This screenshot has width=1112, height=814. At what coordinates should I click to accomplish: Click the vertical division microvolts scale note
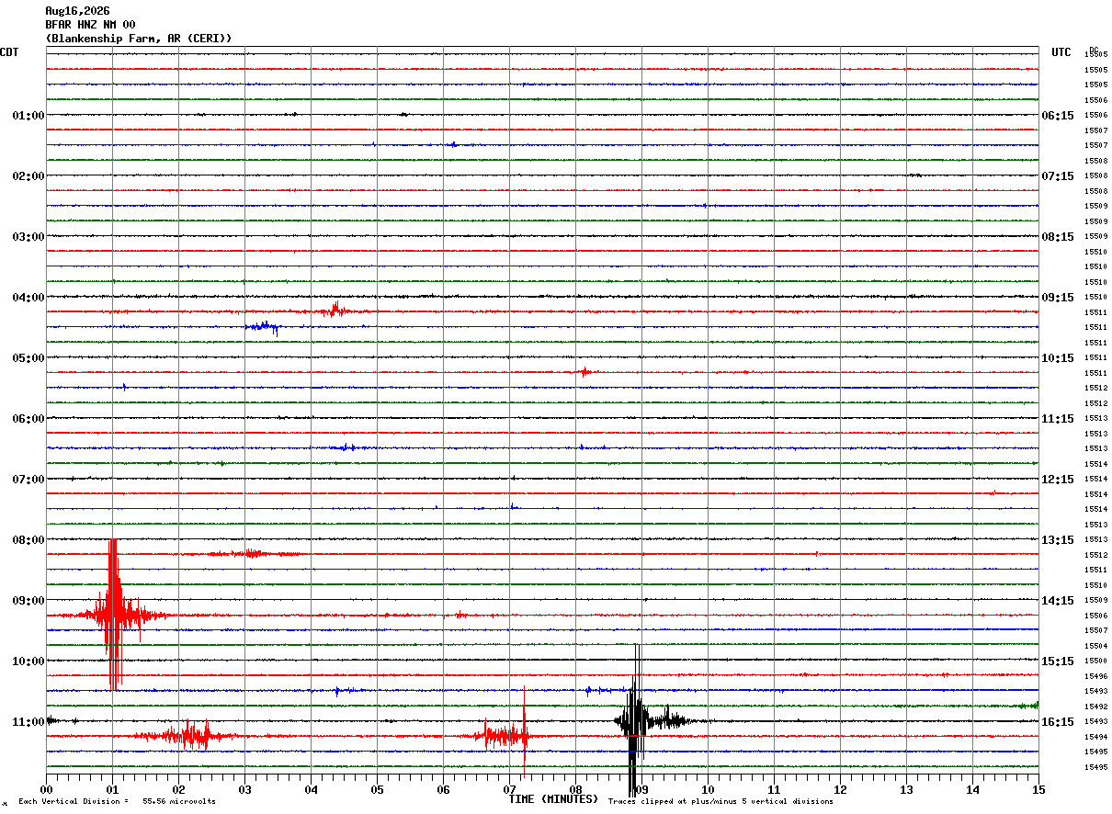point(117,801)
